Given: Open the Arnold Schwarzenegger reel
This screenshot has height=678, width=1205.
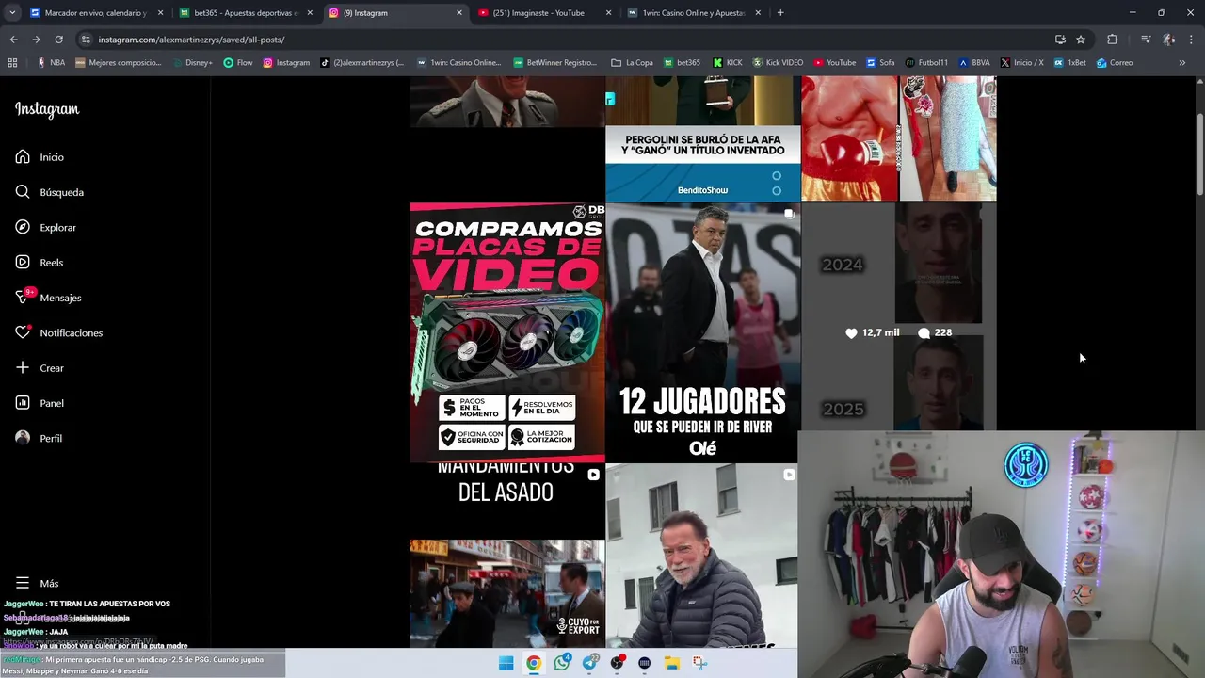Looking at the screenshot, I should (x=701, y=556).
